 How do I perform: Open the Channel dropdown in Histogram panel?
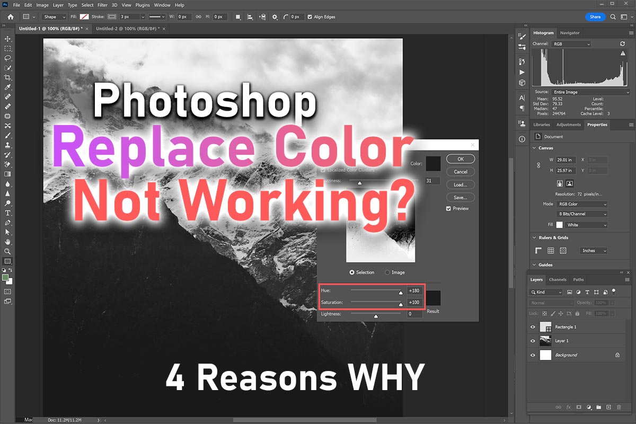tap(571, 43)
